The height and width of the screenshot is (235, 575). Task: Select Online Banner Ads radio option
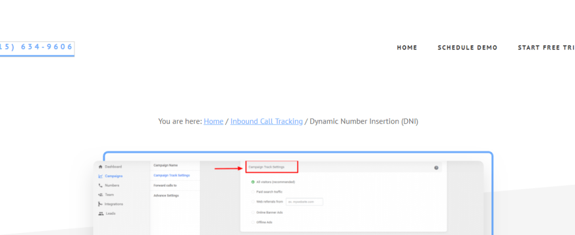(x=253, y=213)
